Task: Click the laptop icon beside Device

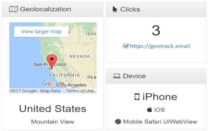Action: tap(117, 76)
